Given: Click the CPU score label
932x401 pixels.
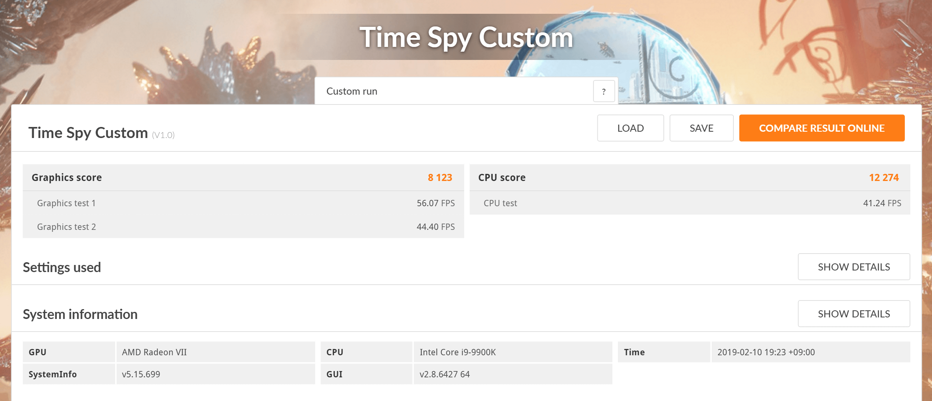Looking at the screenshot, I should 502,177.
